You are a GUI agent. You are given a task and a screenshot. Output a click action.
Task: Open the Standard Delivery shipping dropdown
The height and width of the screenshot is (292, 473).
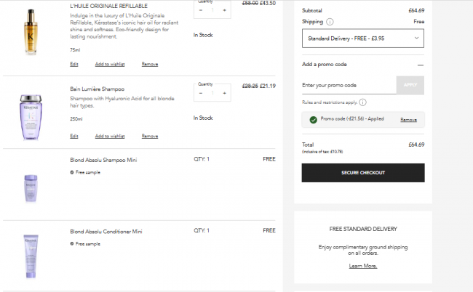click(363, 38)
